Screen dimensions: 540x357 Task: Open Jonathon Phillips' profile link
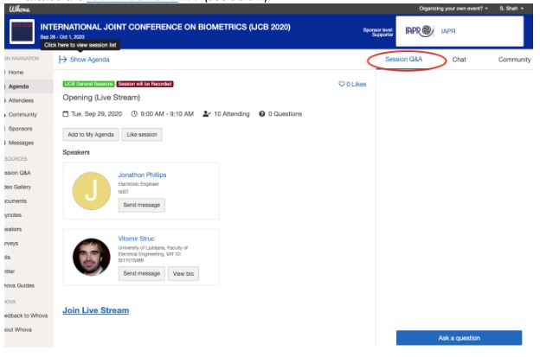[x=142, y=175]
